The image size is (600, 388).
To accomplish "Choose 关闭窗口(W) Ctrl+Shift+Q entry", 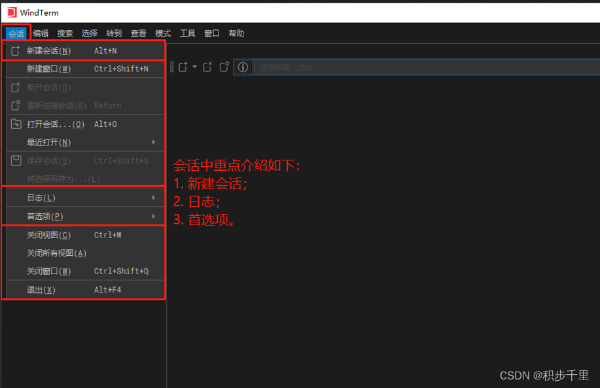I will (85, 272).
